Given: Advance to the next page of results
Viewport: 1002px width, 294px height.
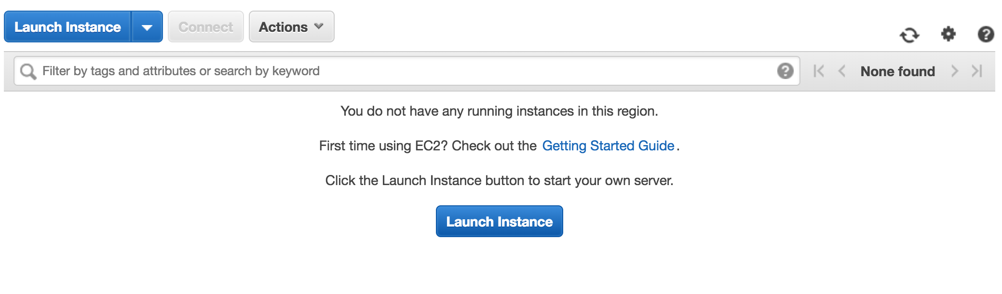Looking at the screenshot, I should [954, 71].
